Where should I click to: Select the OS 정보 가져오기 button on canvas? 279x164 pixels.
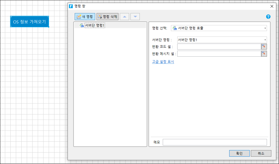(x=30, y=22)
